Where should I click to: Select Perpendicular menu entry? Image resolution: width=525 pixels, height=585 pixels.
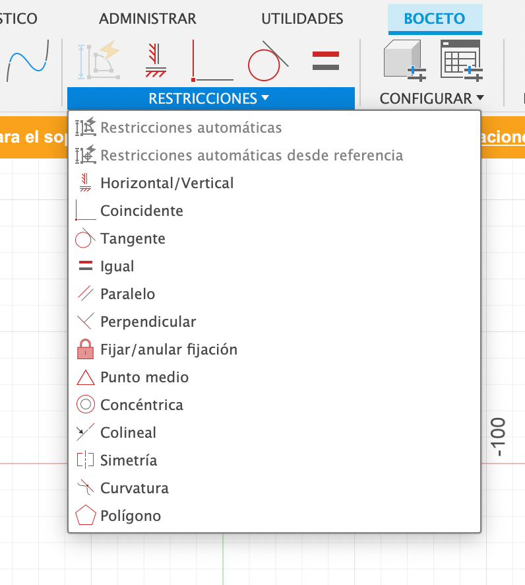click(148, 322)
